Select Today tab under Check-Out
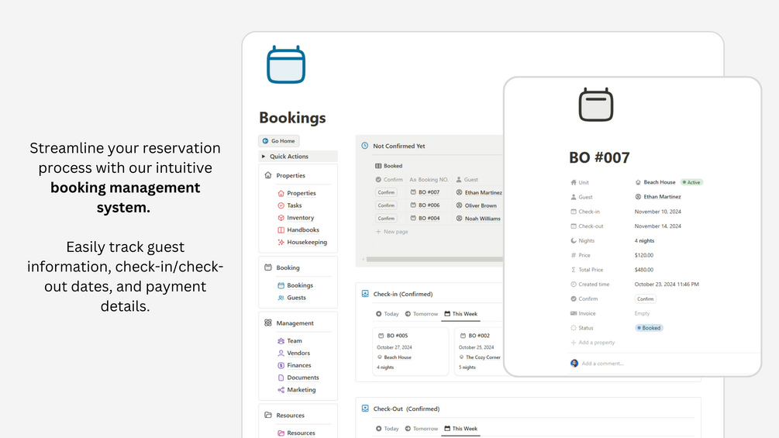 pyautogui.click(x=387, y=429)
